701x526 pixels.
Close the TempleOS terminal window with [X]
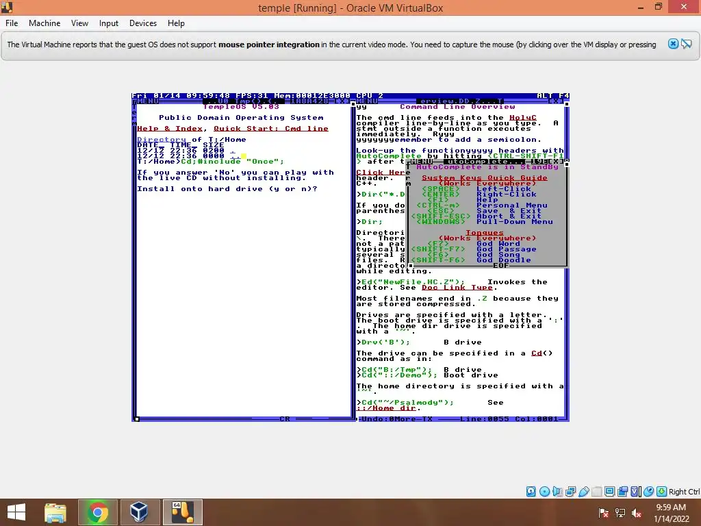pyautogui.click(x=342, y=101)
